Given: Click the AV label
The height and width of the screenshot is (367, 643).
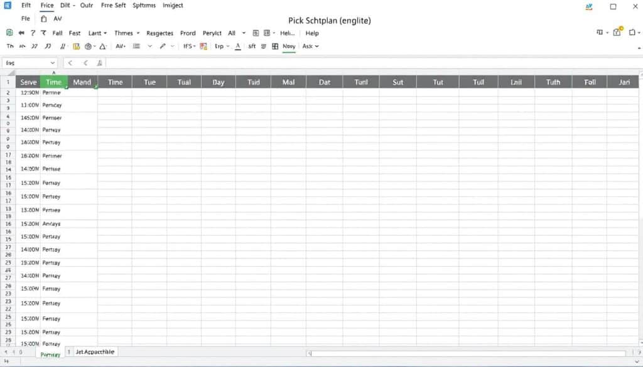Looking at the screenshot, I should coord(57,18).
